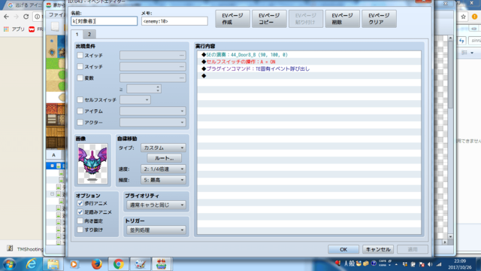Select the SEの演奏 command line
This screenshot has width=481, height=271.
click(x=309, y=55)
